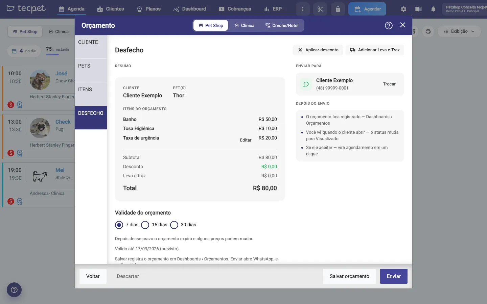Click the padlock icon in top bar
487x304 pixels.
(338, 9)
